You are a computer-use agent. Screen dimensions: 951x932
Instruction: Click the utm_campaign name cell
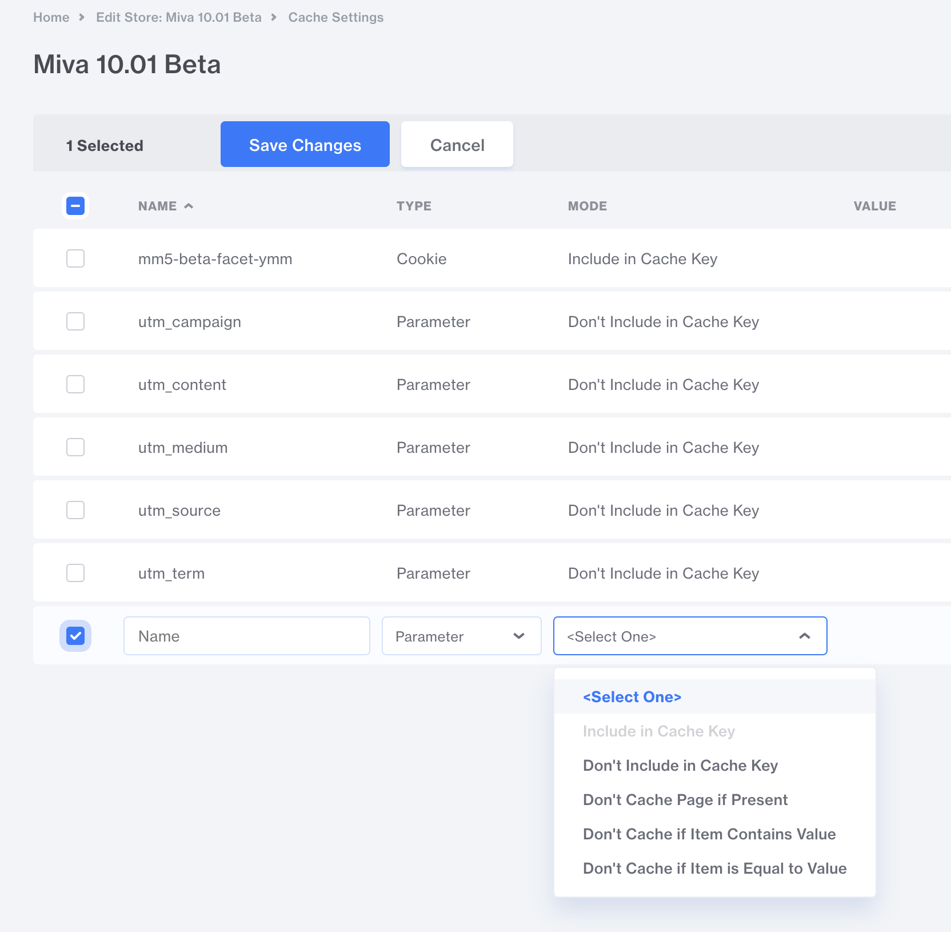click(189, 322)
